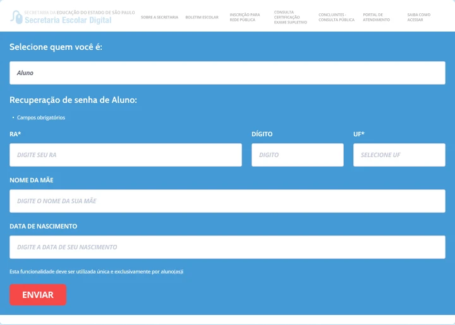Open Inscrição para Rede Pública page
The image size is (455, 325).
tap(245, 17)
